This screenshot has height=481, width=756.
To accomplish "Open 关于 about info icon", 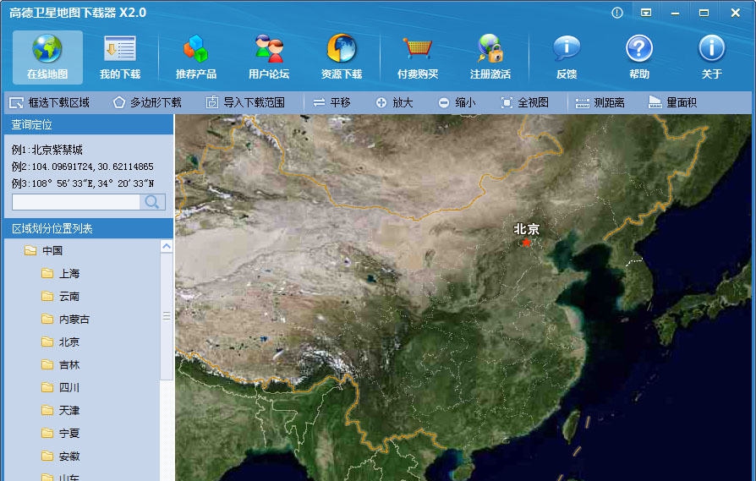I will point(712,57).
